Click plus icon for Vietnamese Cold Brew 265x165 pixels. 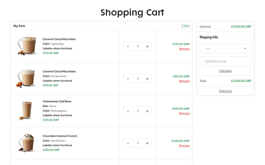(x=147, y=111)
